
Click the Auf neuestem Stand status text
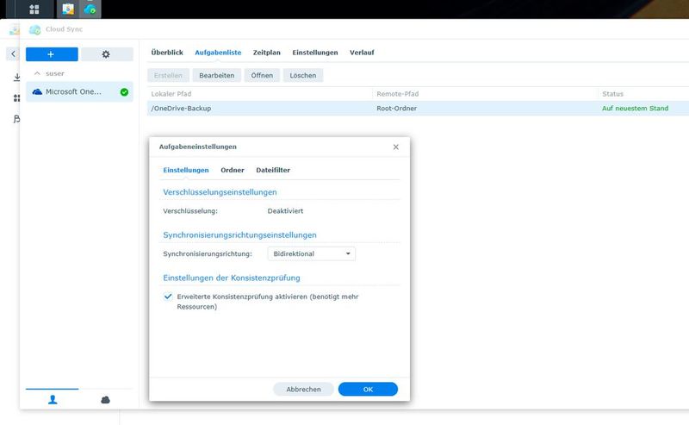[x=635, y=109]
